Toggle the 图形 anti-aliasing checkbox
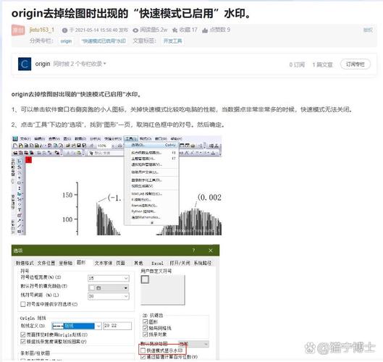The height and width of the screenshot is (362, 383). tap(145, 321)
